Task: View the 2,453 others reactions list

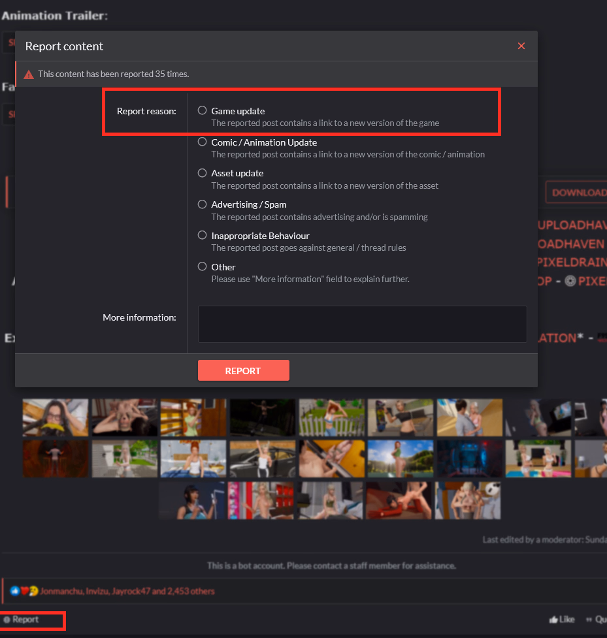Action: 190,591
